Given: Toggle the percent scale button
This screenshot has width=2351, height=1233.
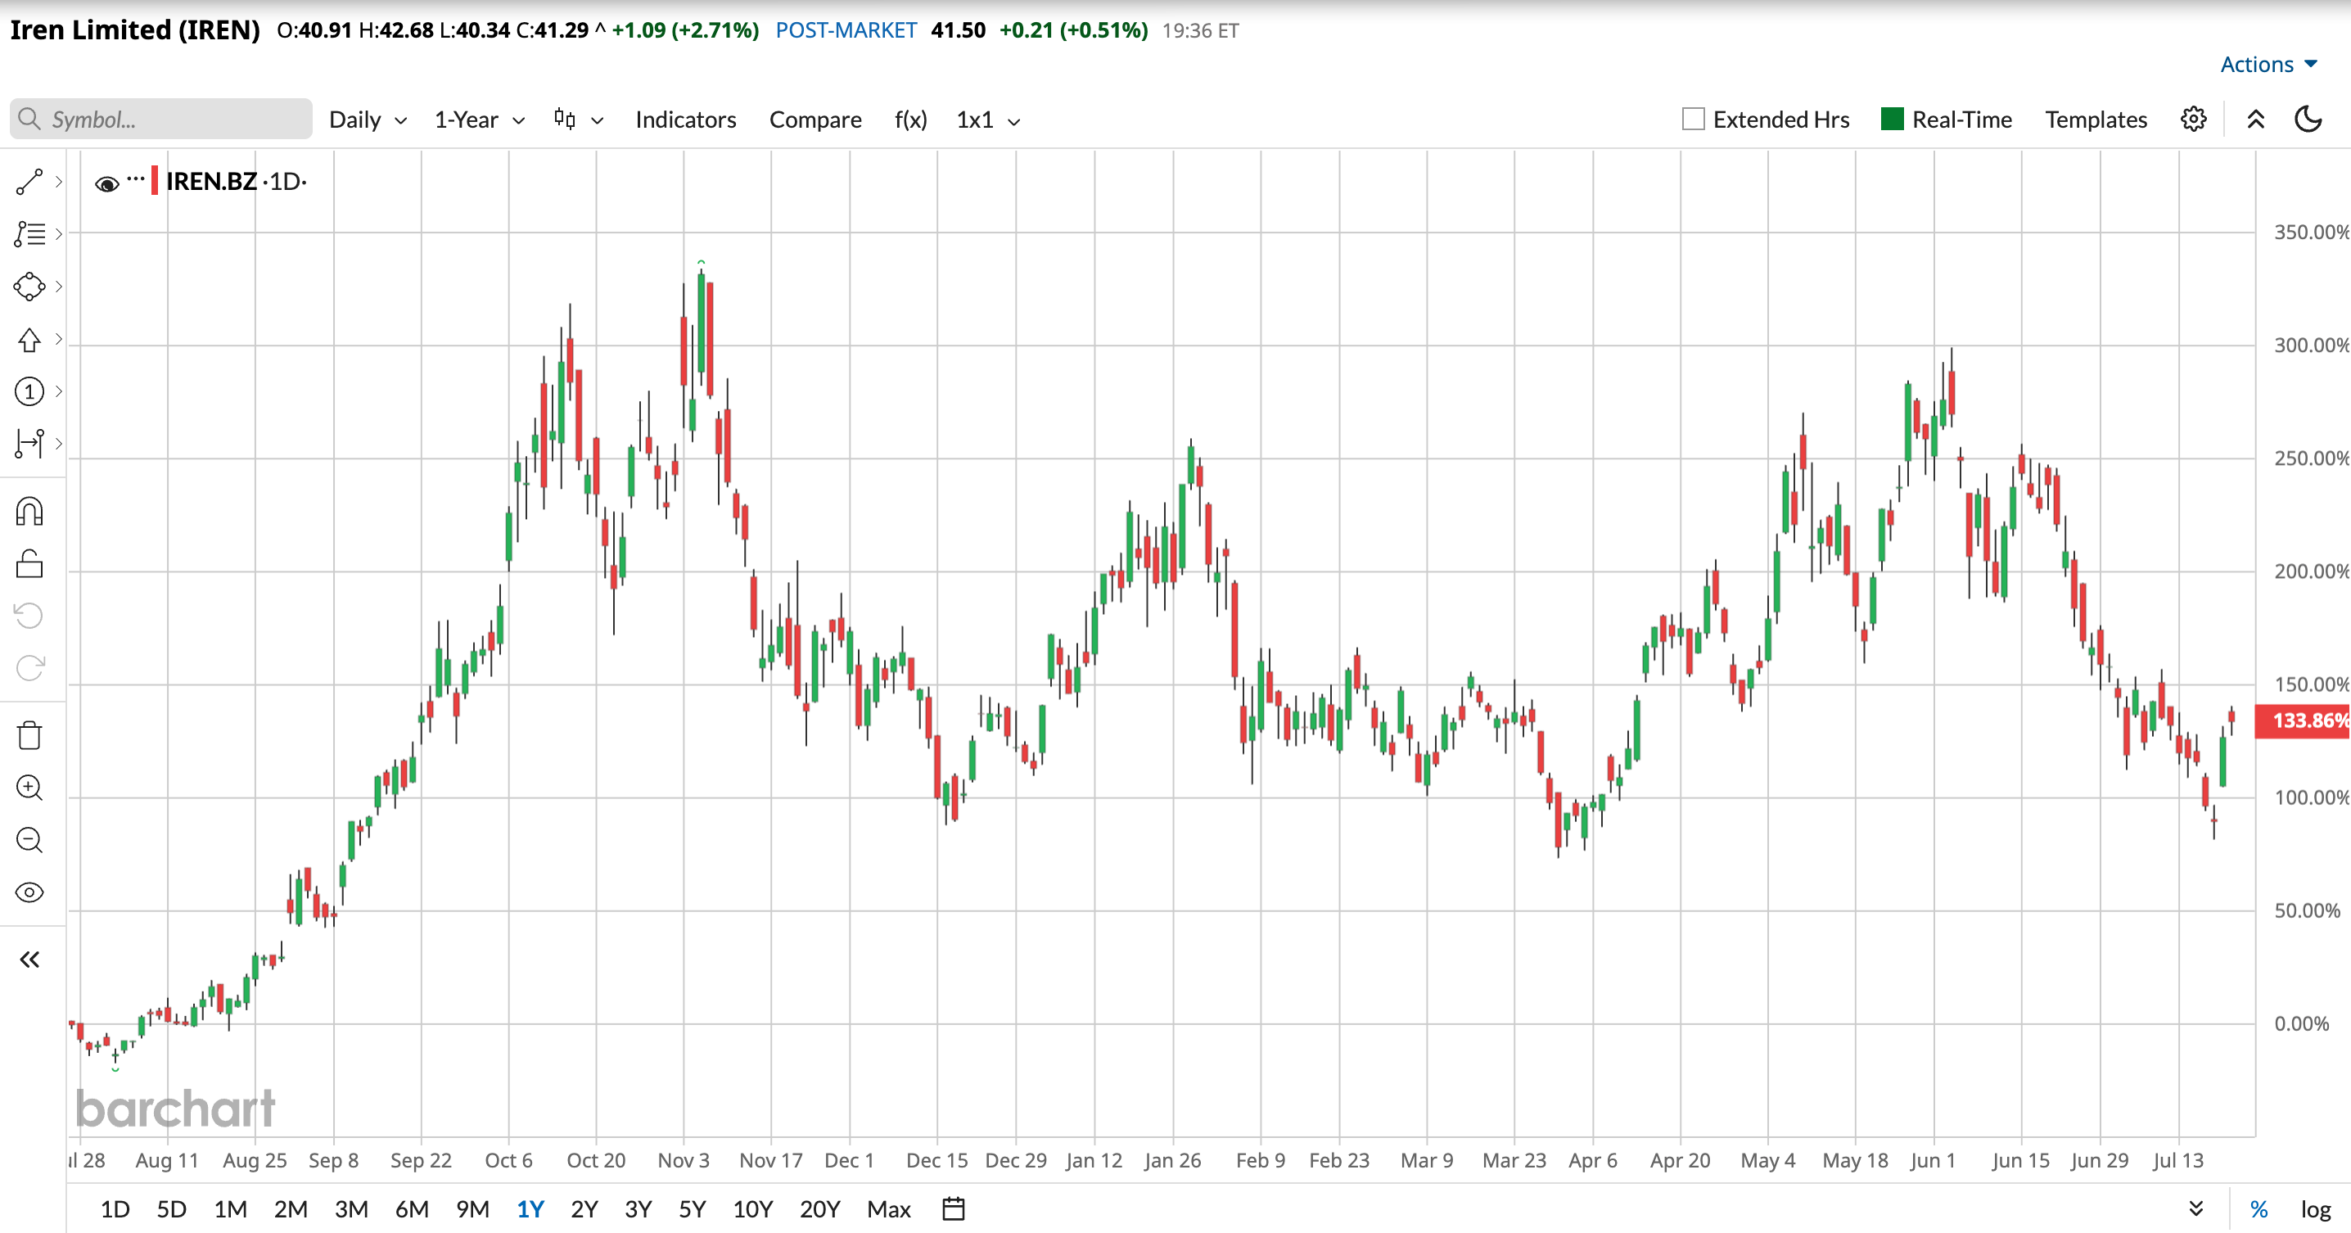Looking at the screenshot, I should point(2258,1209).
